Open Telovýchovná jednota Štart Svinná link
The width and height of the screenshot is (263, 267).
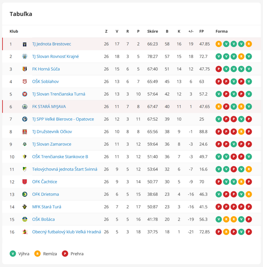point(65,169)
